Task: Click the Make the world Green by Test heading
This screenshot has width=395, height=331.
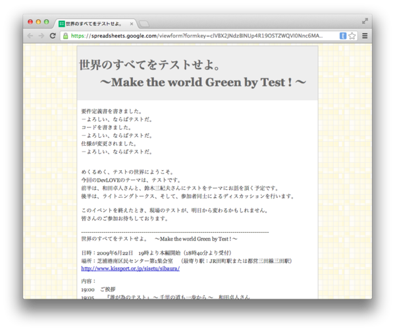Action: (203, 82)
